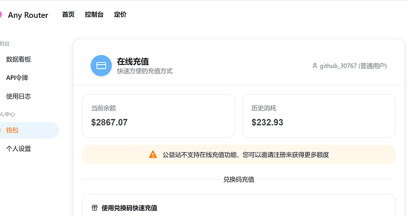
Task: Open the 控制台 nav item
Action: (x=94, y=15)
